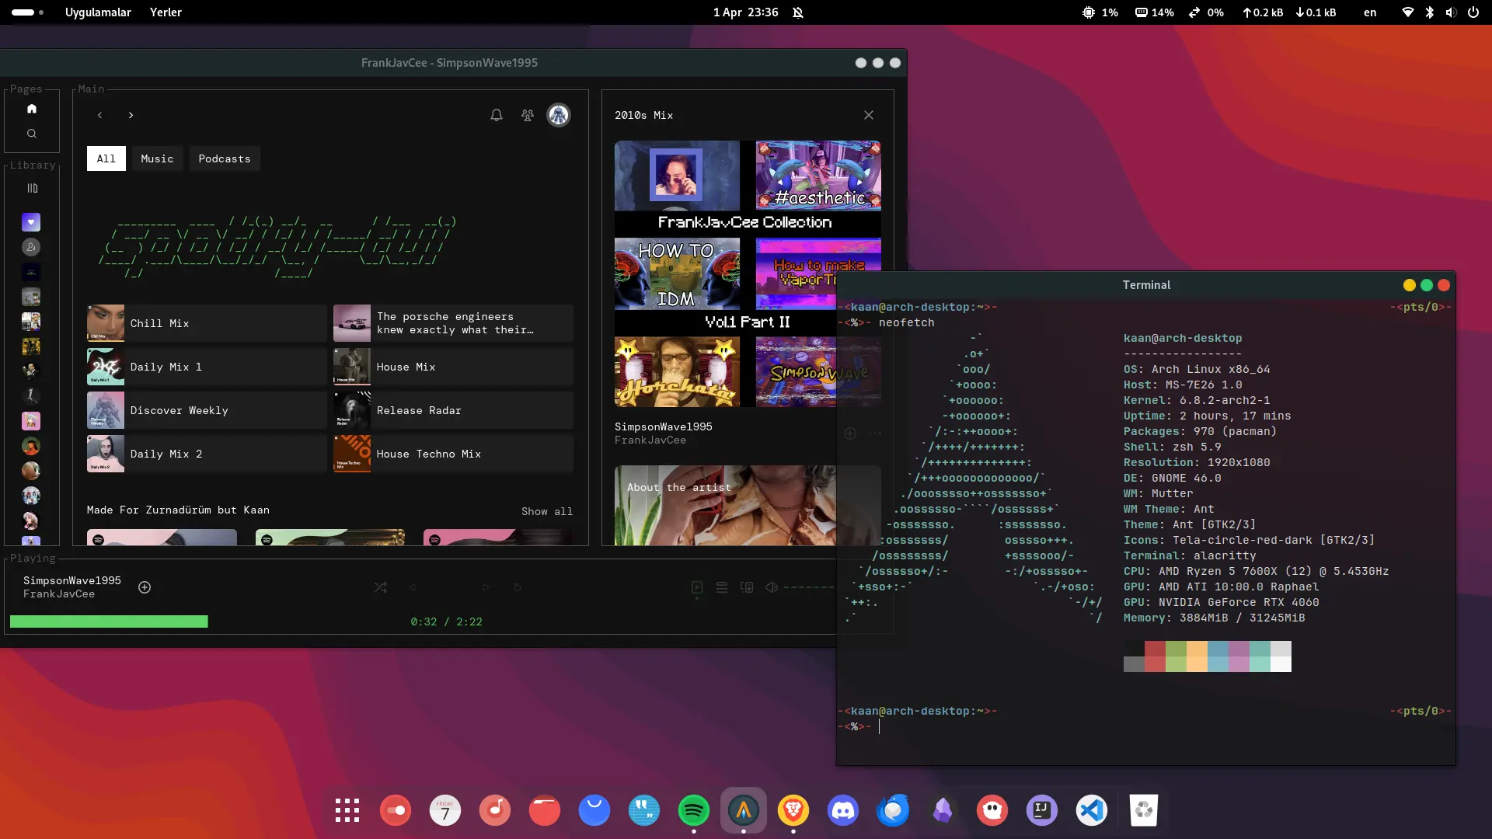Open the user profile avatar menu

(x=559, y=115)
